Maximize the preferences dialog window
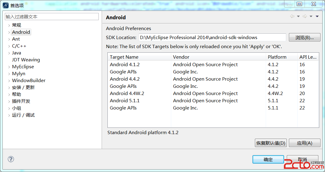The width and height of the screenshot is (325, 172). point(299,4)
